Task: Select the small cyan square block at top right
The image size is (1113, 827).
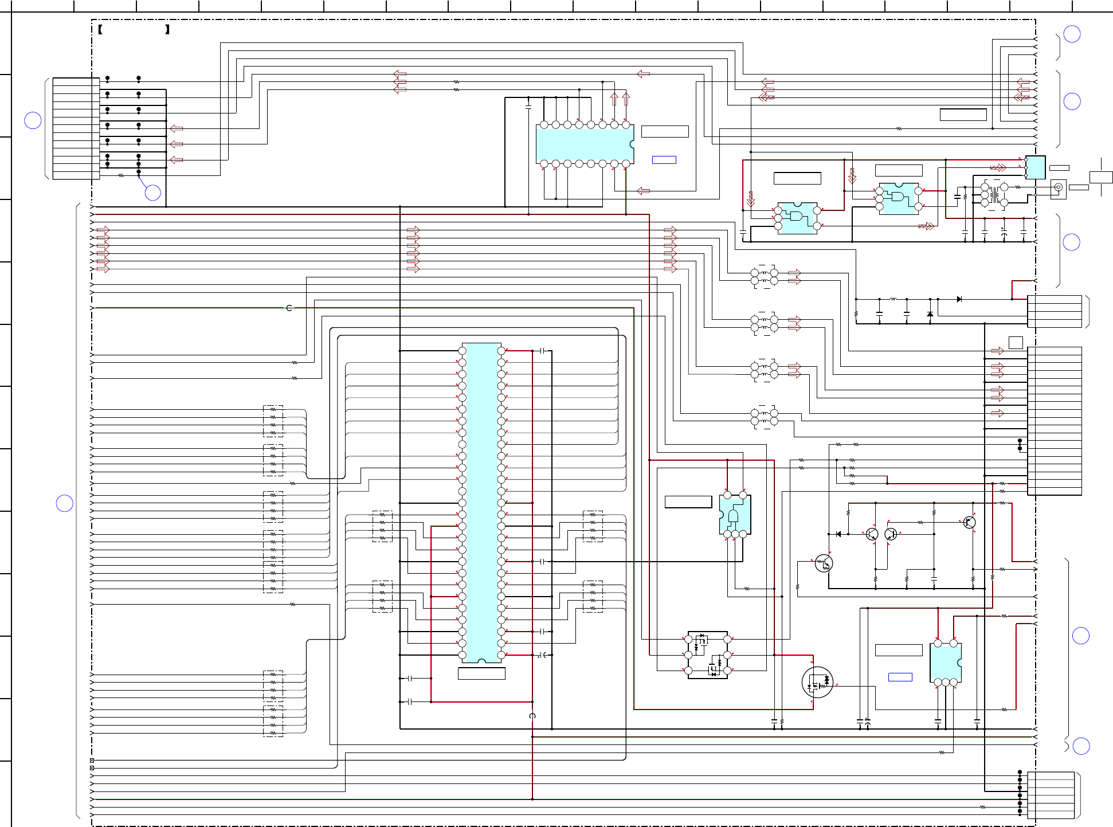Action: coord(1035,167)
